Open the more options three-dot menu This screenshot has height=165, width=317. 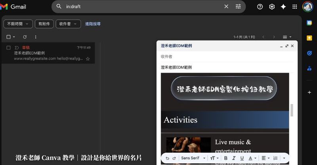36,37
